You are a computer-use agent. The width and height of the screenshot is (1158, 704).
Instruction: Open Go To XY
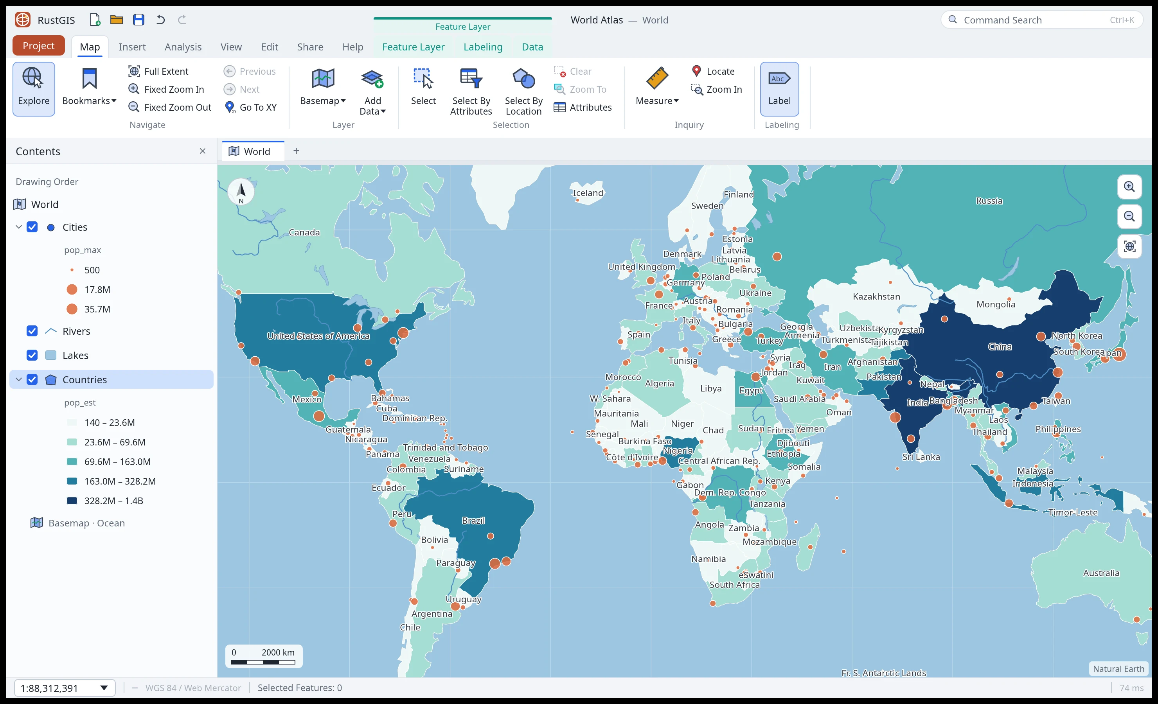click(x=251, y=107)
